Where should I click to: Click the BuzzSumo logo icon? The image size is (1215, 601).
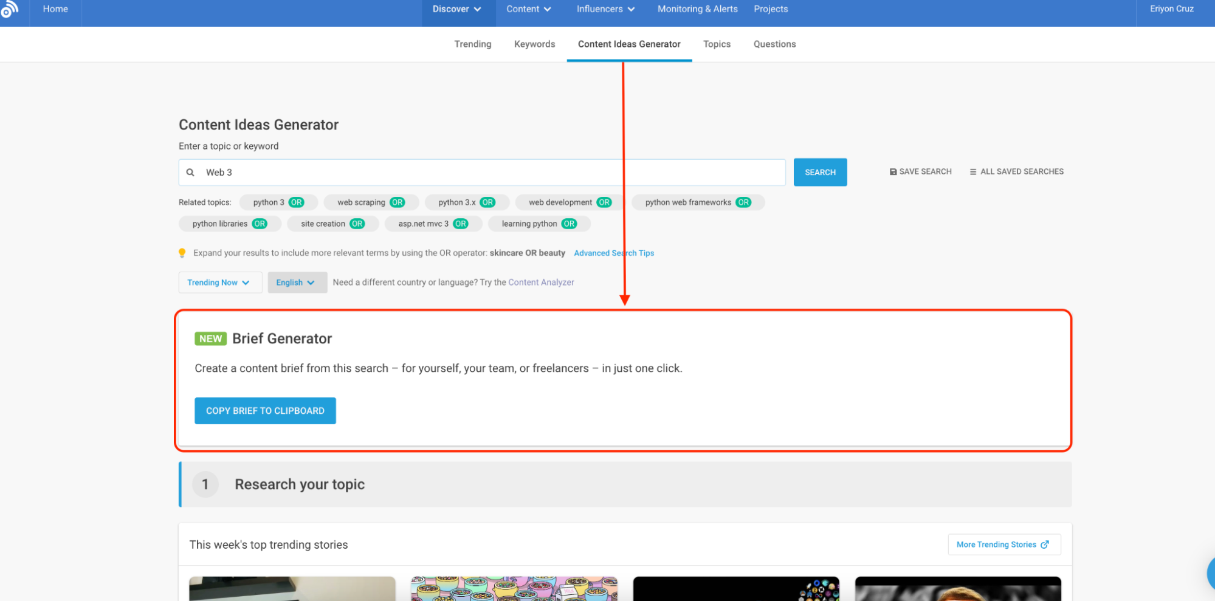click(9, 9)
